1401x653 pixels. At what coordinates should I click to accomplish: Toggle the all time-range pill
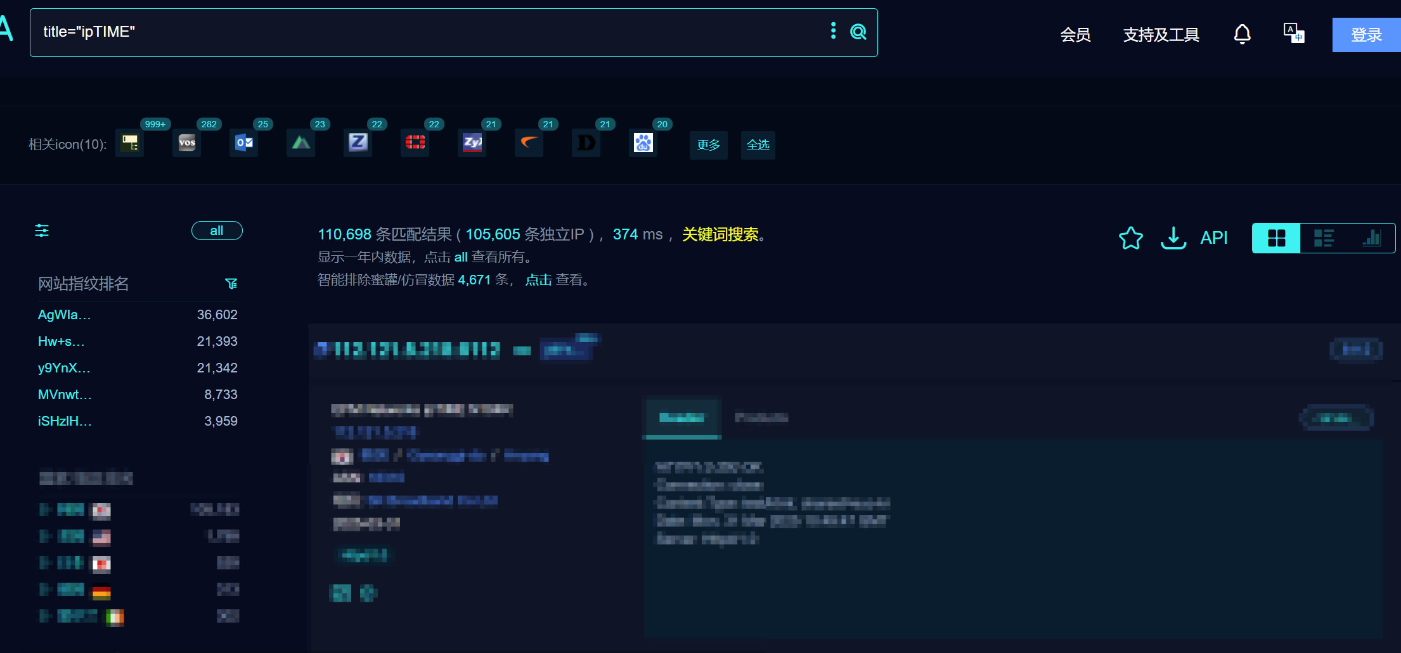coord(217,231)
